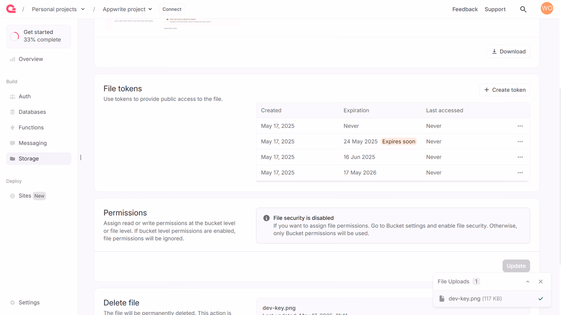Open the Feedback link
561x315 pixels.
point(465,9)
